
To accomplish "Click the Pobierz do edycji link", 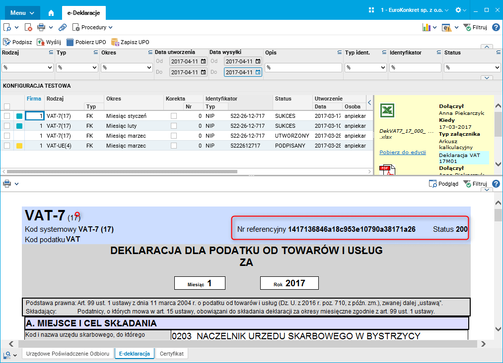I will [x=403, y=152].
